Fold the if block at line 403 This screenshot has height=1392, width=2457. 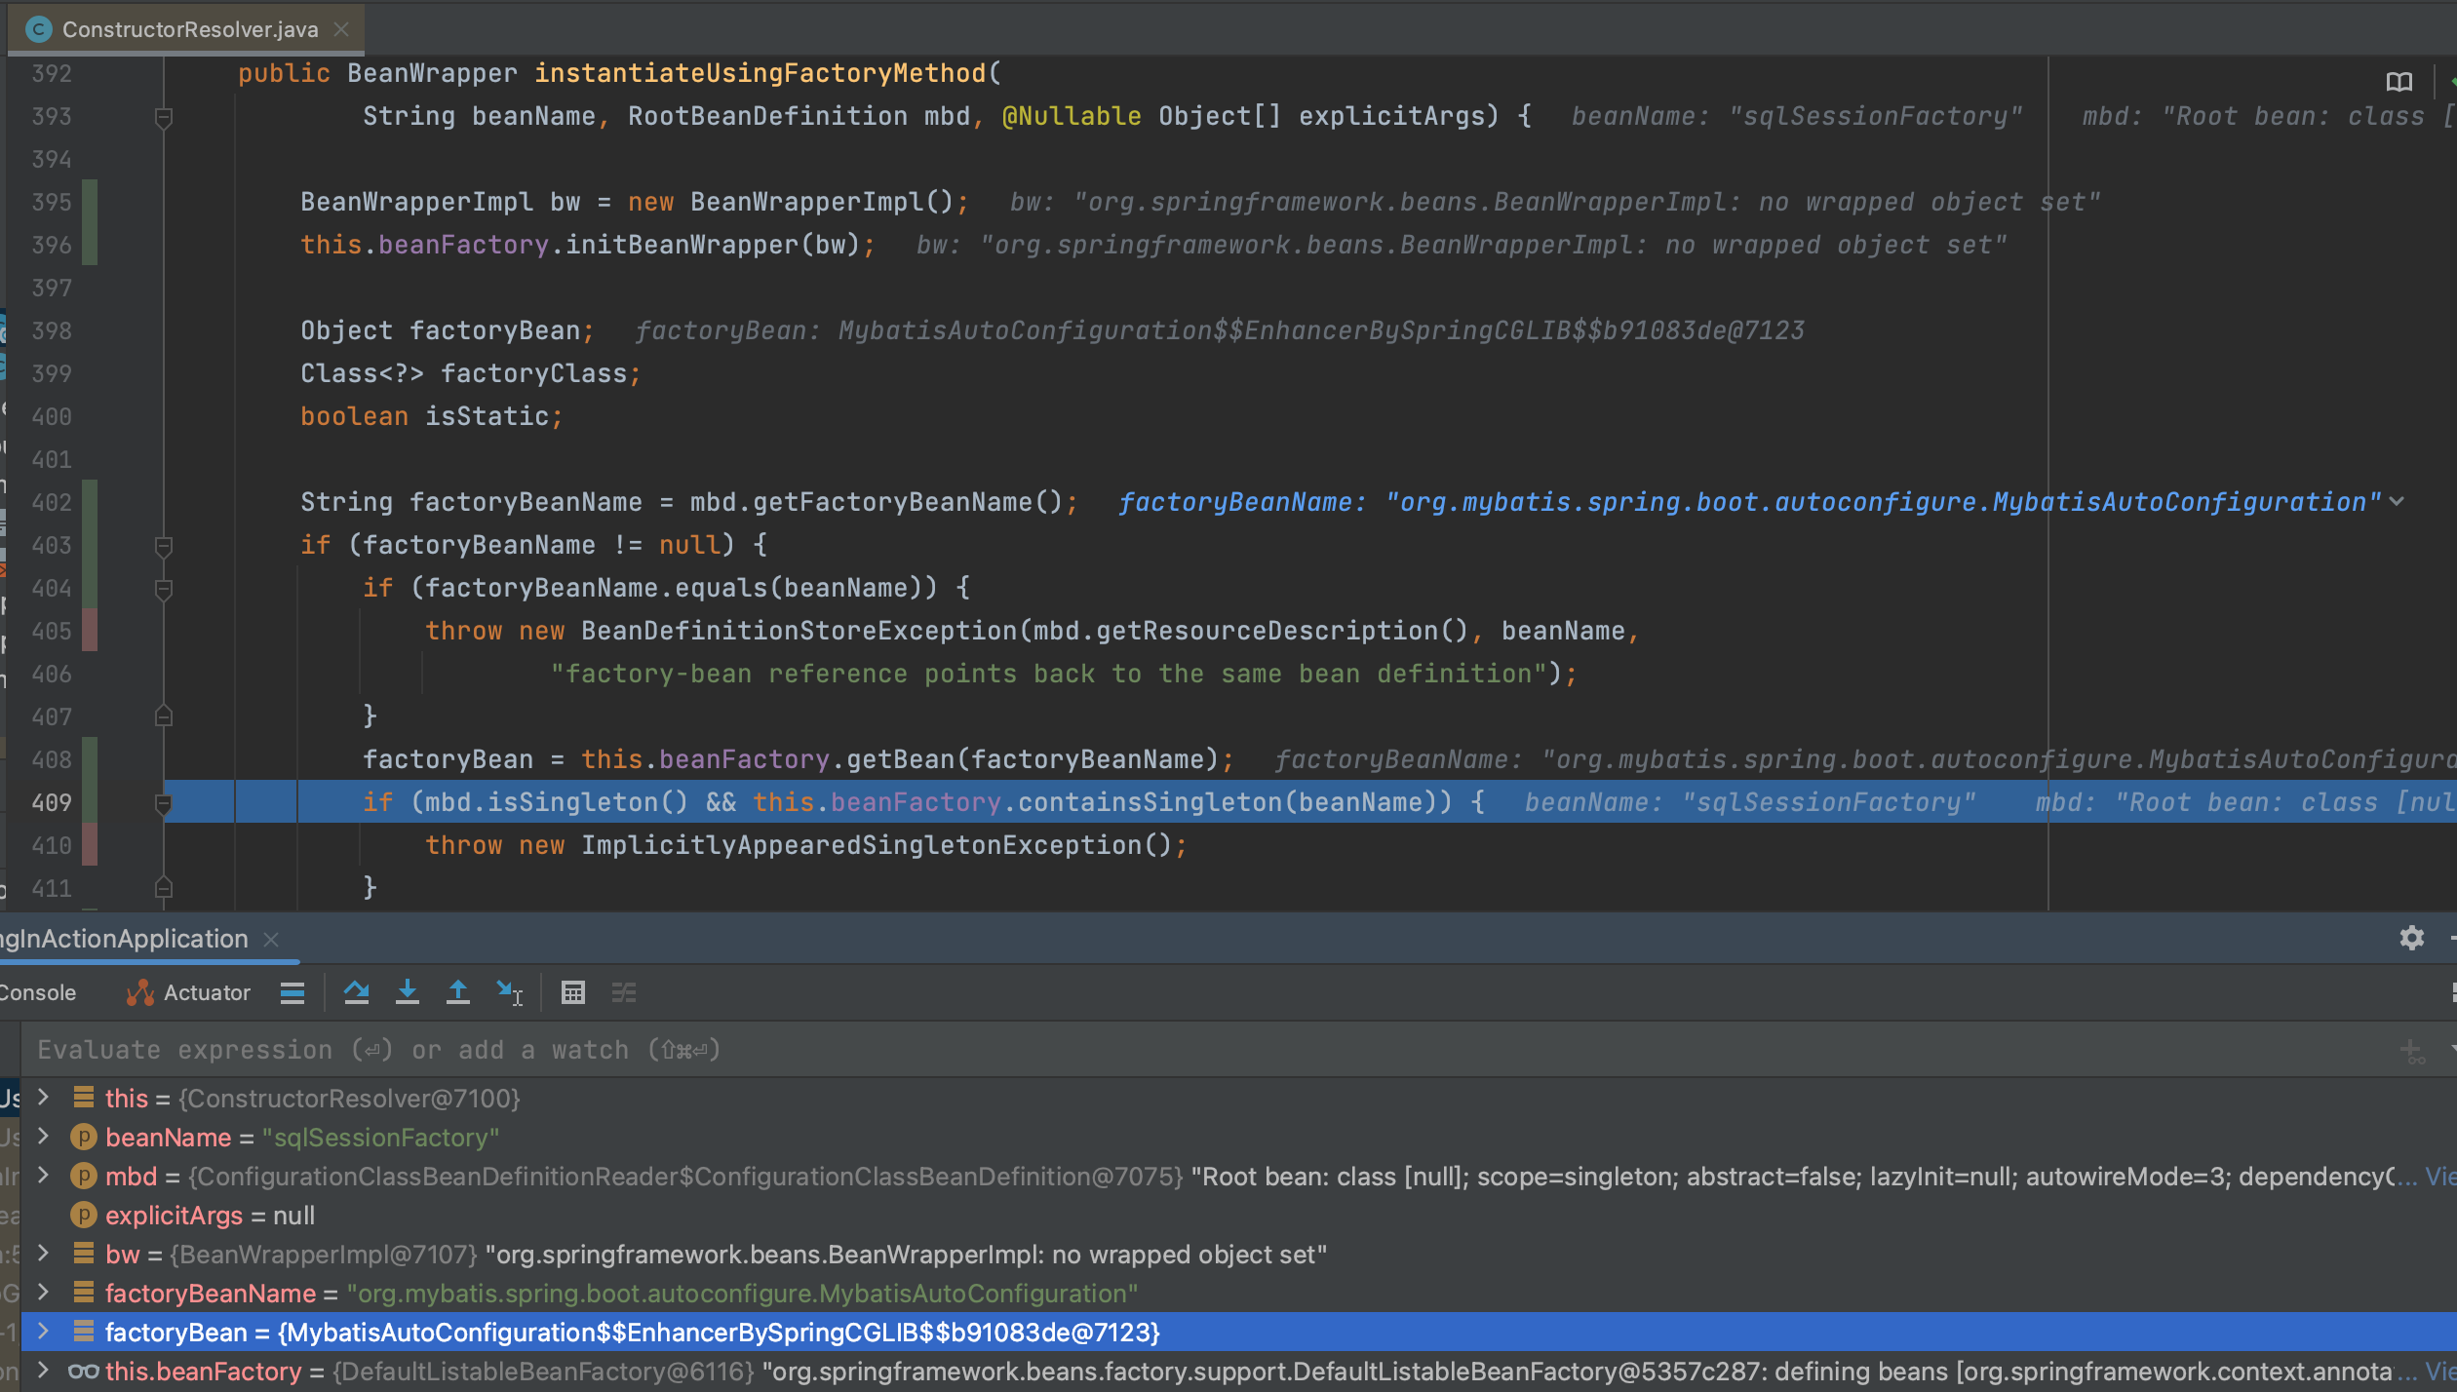(164, 546)
